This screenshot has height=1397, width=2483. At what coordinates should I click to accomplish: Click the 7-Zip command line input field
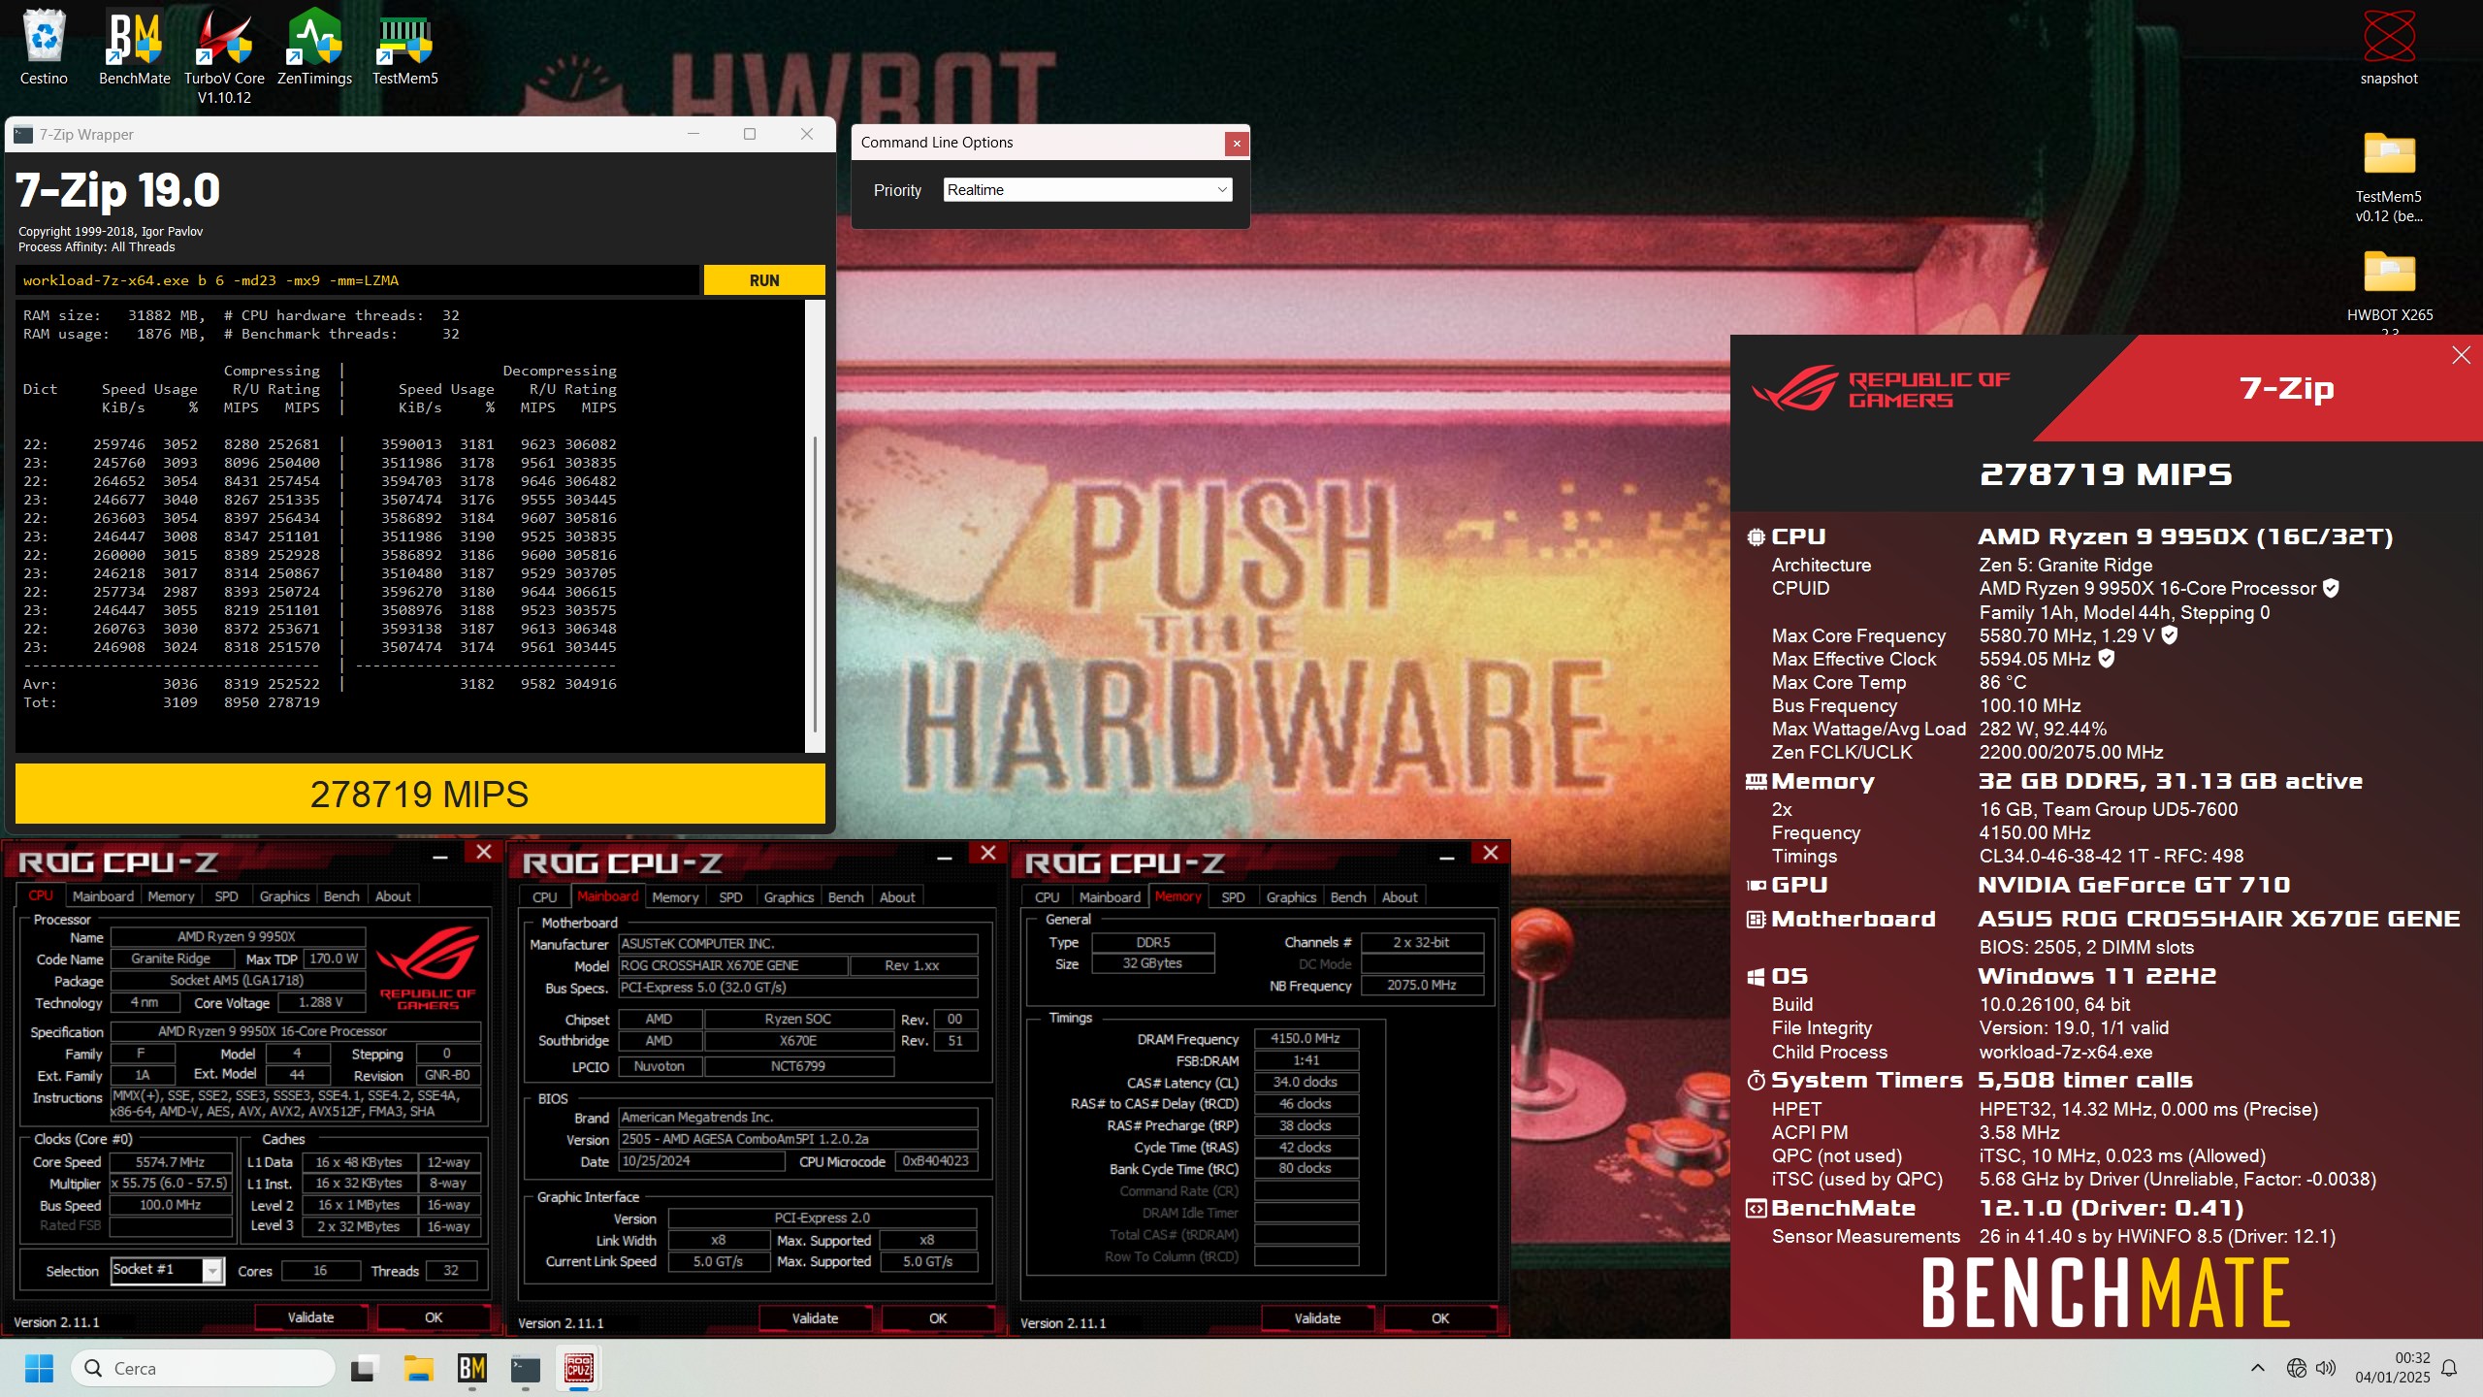click(x=357, y=280)
